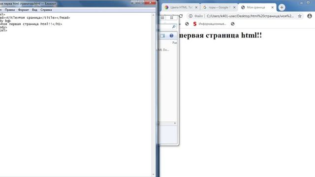Open Explorer help question-mark icon
Image resolution: width=315 pixels, height=177 pixels.
tap(171, 36)
